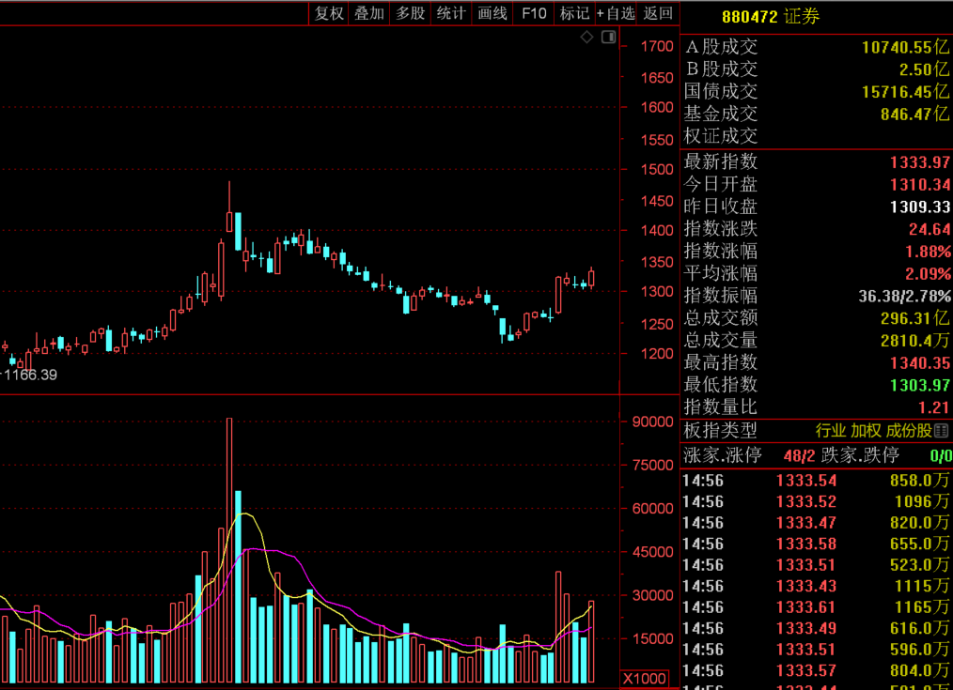The image size is (953, 690).
Task: Click the 昨日收盘 value 1309.33
Action: (919, 207)
